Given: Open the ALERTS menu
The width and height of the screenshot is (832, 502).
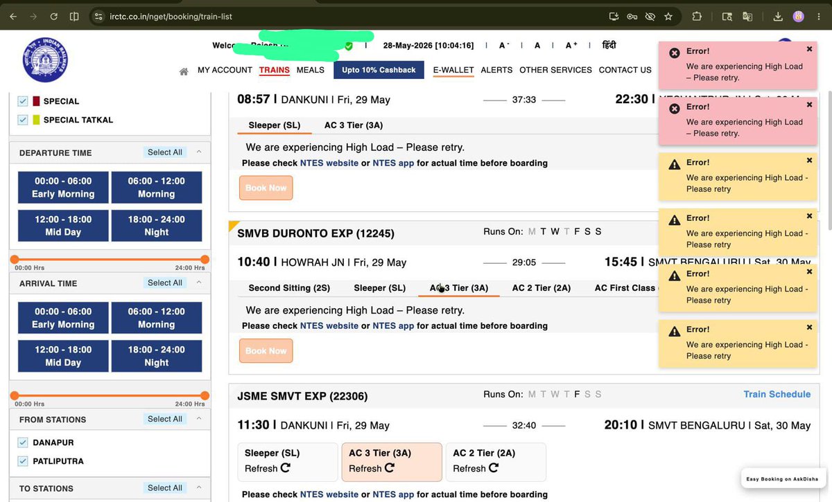Looking at the screenshot, I should click(496, 70).
